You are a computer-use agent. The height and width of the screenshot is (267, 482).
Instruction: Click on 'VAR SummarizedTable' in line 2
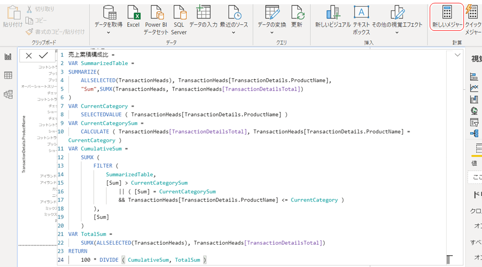(98, 63)
